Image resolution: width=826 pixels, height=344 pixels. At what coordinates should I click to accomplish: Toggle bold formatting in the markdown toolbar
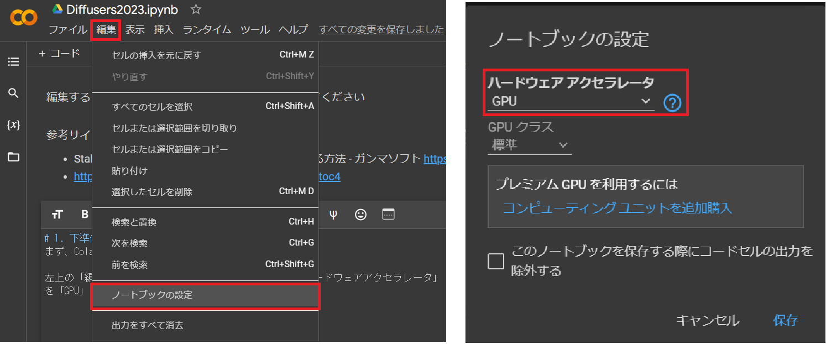[x=83, y=215]
